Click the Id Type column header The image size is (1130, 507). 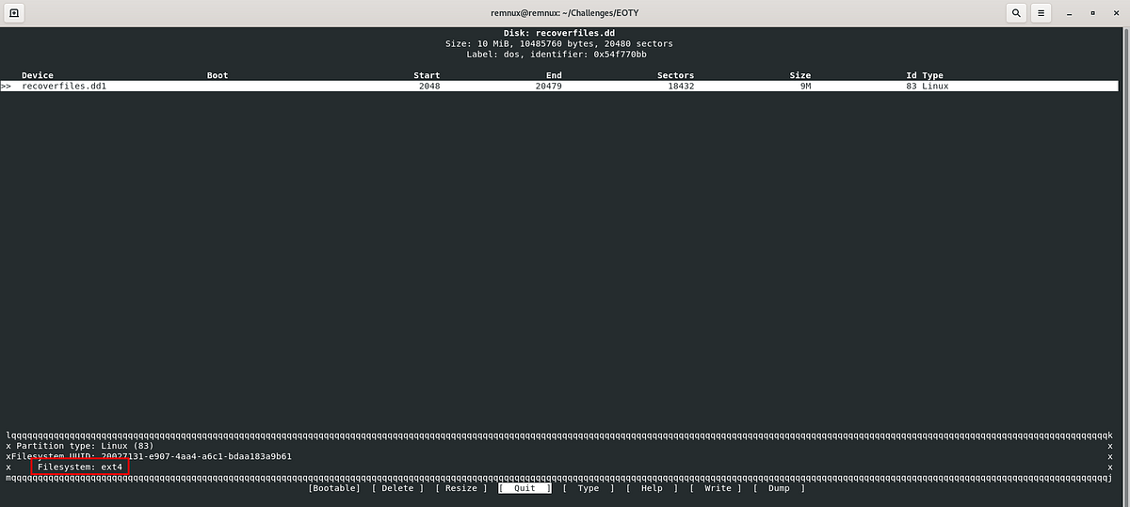(925, 75)
